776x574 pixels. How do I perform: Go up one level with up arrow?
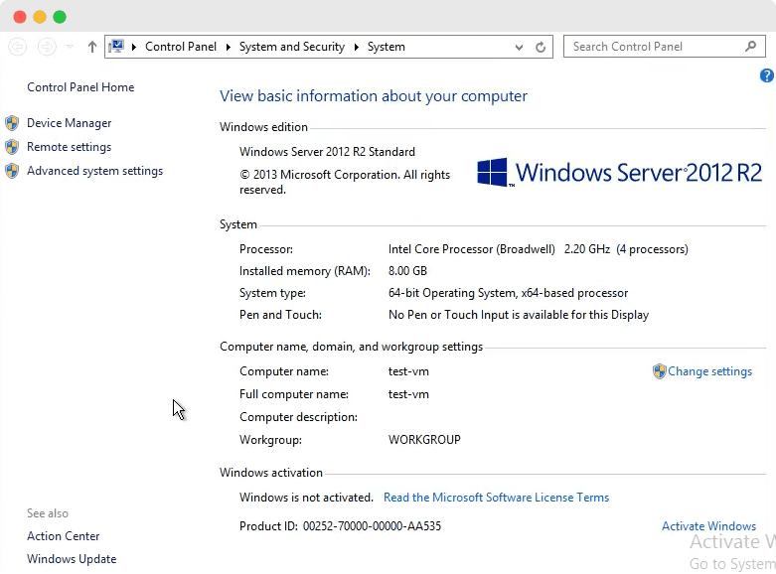pyautogui.click(x=92, y=47)
